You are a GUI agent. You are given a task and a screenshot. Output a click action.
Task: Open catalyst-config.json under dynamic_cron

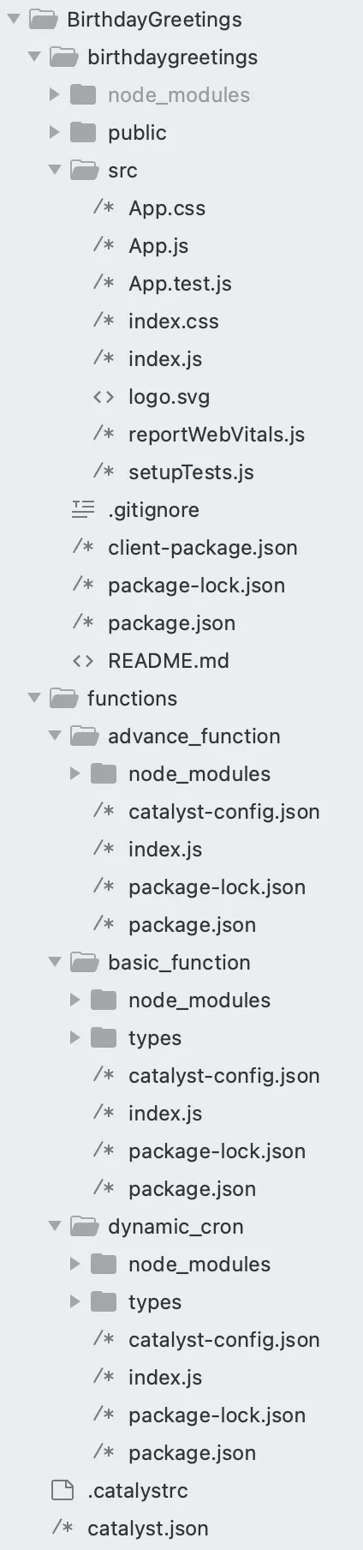pyautogui.click(x=224, y=1340)
